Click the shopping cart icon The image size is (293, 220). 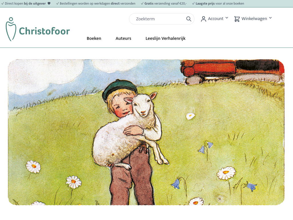point(237,19)
